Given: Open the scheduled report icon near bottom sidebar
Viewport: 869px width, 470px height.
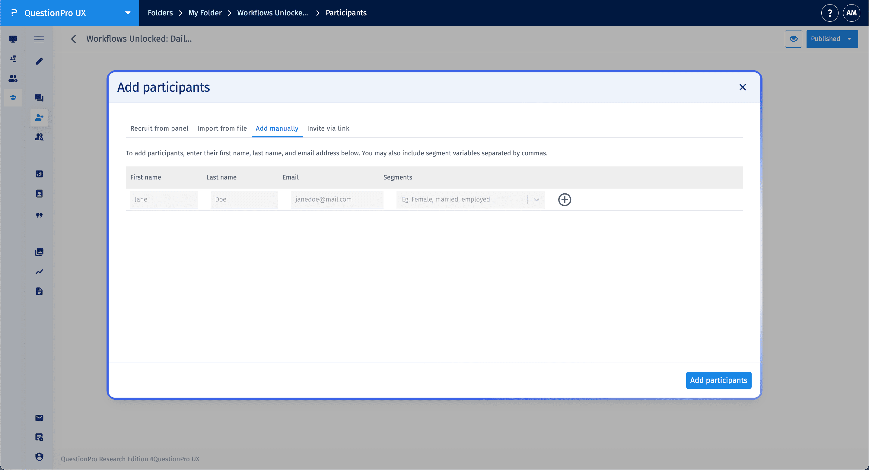Looking at the screenshot, I should 39,437.
